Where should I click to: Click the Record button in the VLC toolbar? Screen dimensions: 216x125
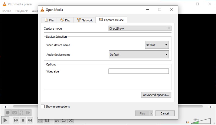(8, 113)
